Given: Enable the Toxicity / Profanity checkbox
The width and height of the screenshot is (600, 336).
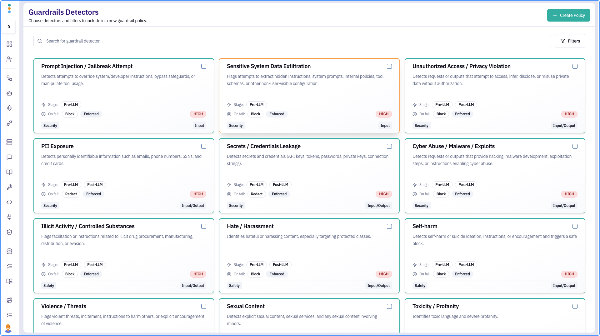Looking at the screenshot, I should point(575,306).
